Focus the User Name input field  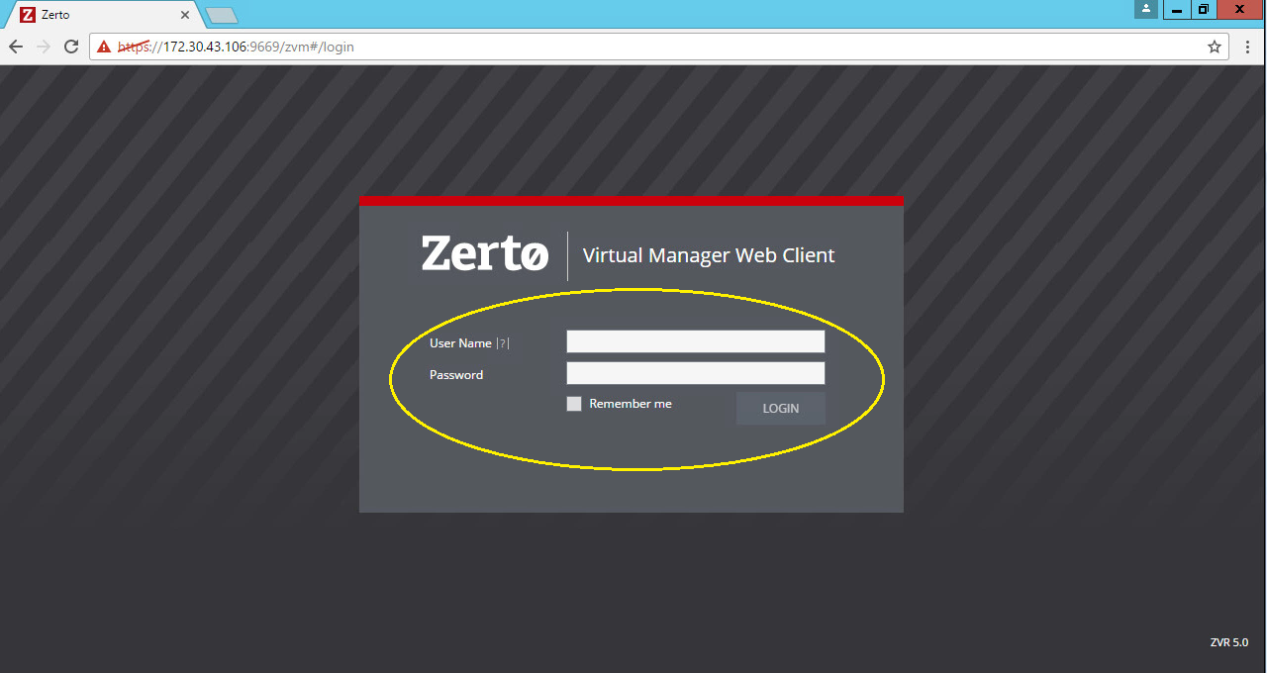(695, 341)
